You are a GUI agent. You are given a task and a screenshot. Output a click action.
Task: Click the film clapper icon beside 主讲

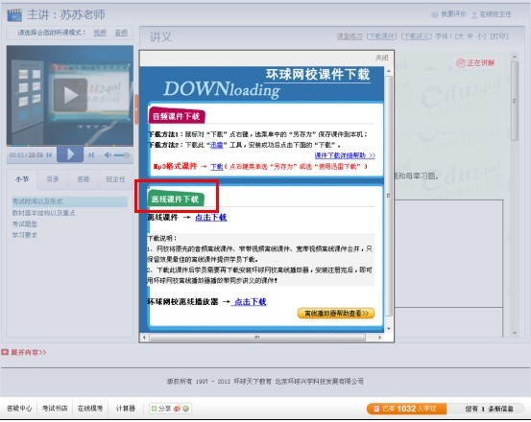[14, 15]
